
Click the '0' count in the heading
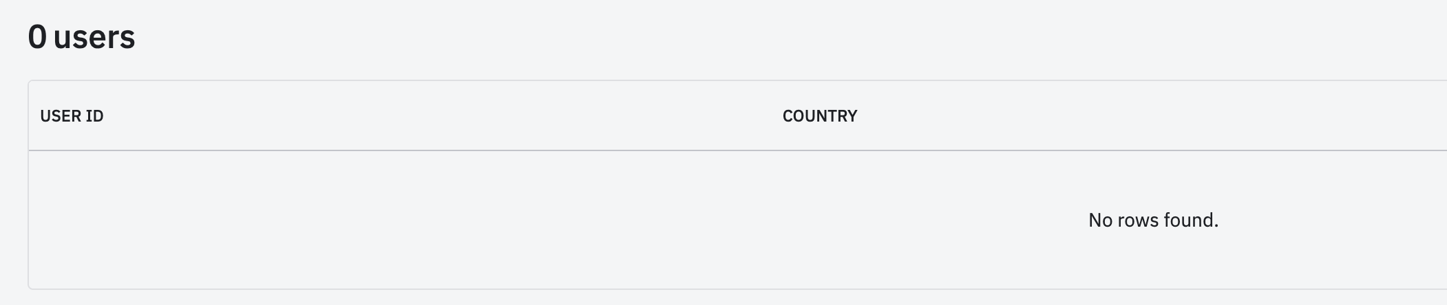pyautogui.click(x=37, y=37)
